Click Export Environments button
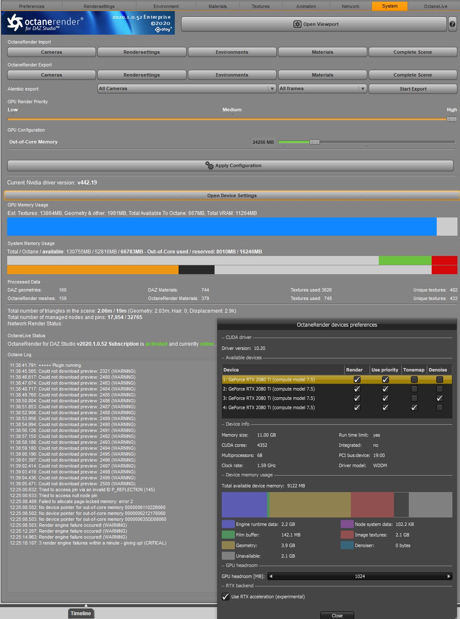The height and width of the screenshot is (619, 460). 232,75
